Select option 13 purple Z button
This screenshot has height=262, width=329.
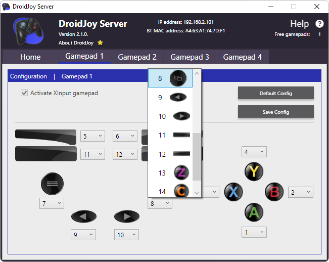[x=170, y=173]
